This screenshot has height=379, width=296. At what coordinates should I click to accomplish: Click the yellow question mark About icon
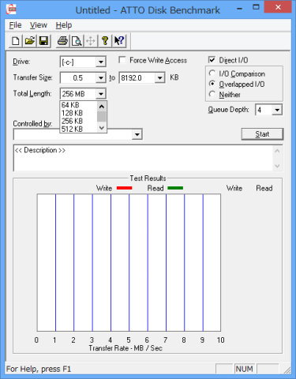[x=105, y=41]
